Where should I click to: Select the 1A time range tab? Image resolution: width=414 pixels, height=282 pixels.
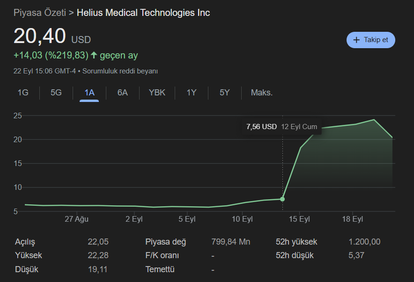tap(89, 93)
